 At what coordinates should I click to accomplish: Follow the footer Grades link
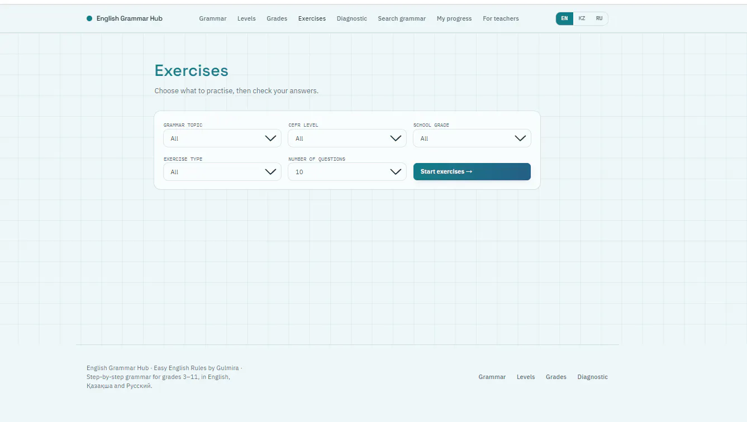click(x=556, y=377)
